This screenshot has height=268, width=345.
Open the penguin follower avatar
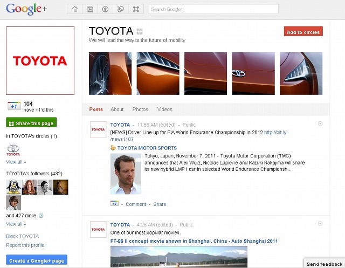(x=13, y=187)
